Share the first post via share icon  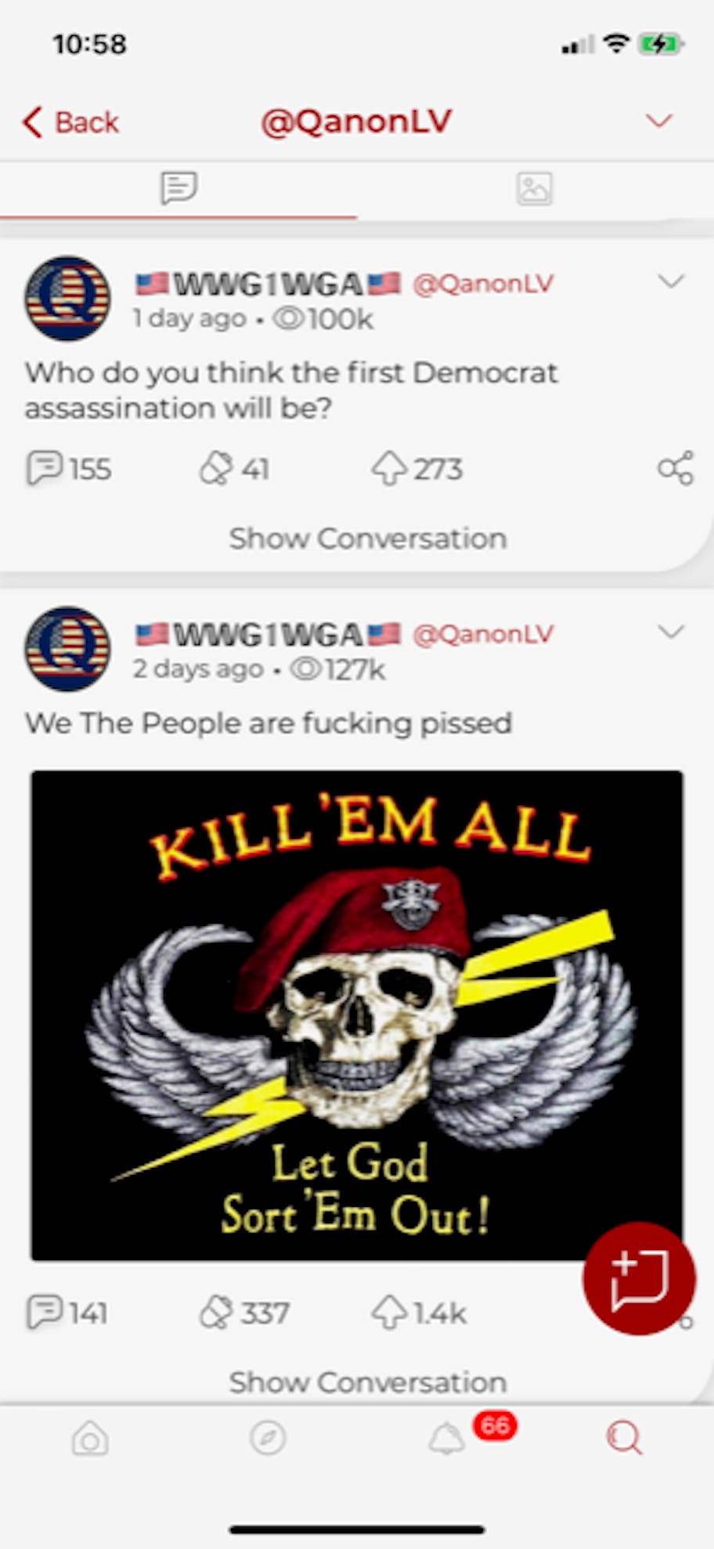click(676, 468)
